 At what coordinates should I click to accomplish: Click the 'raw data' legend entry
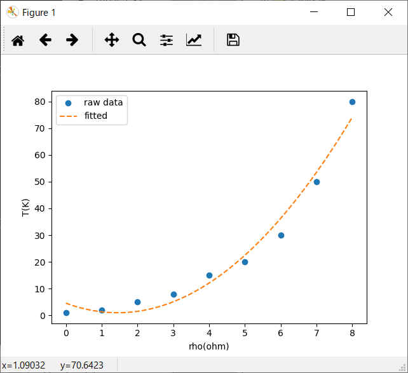coord(103,102)
